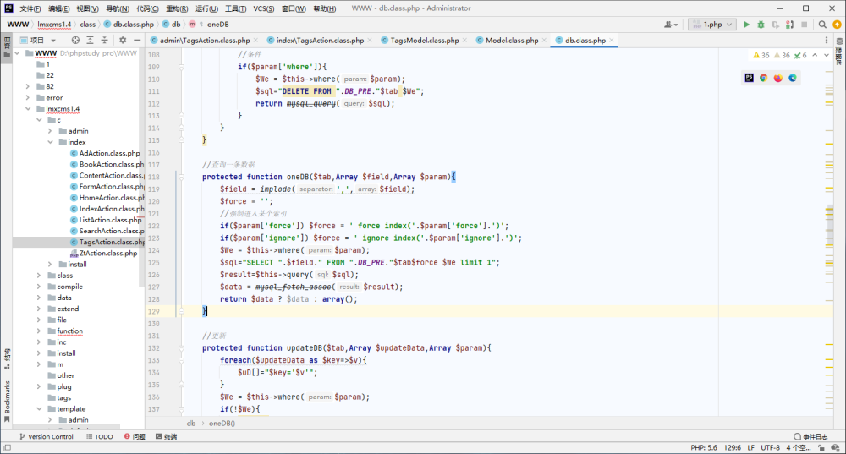
Task: Switch to Model.class.php tab
Action: (x=512, y=41)
